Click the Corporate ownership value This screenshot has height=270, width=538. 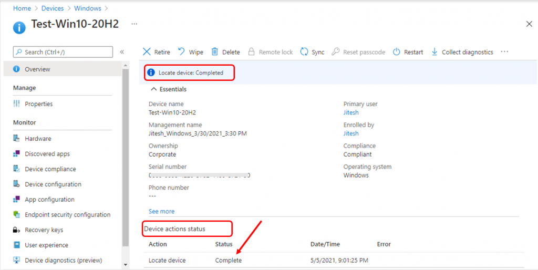[162, 154]
